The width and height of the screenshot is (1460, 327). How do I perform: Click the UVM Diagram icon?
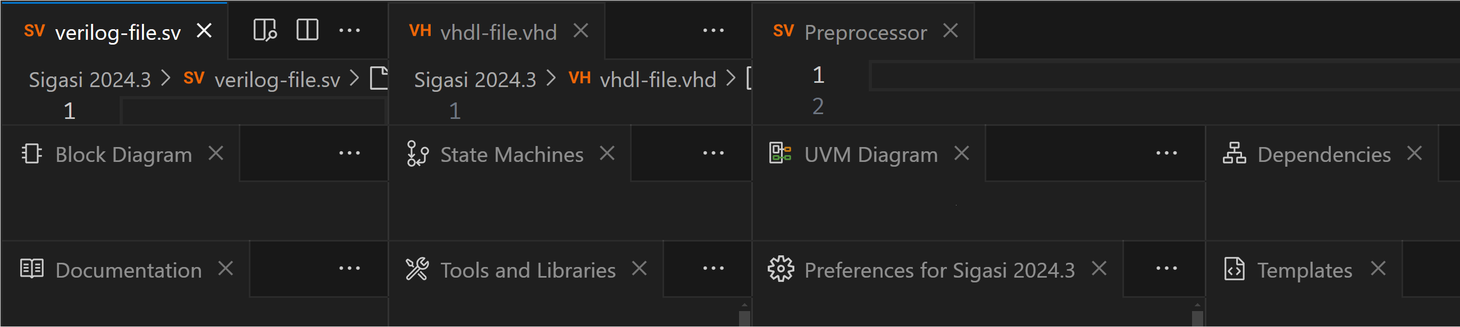coord(780,153)
